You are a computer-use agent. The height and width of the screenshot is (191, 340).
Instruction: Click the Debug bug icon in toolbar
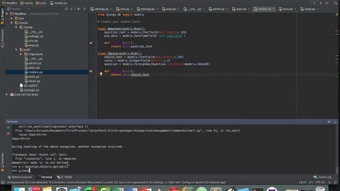pos(327,3)
